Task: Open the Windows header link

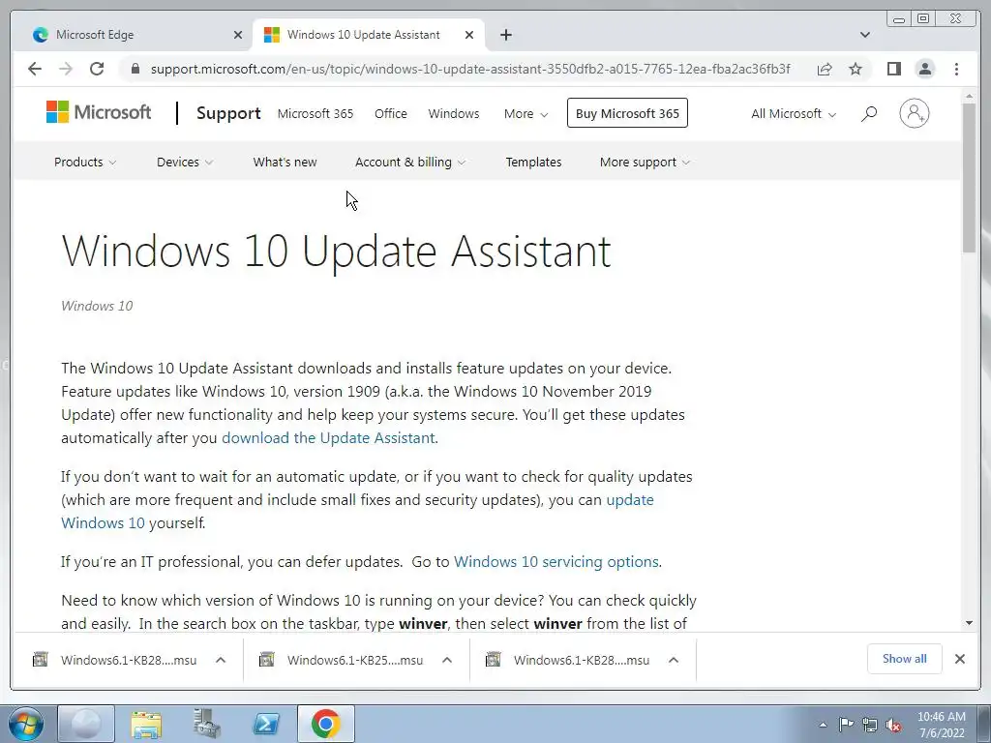Action: click(454, 114)
